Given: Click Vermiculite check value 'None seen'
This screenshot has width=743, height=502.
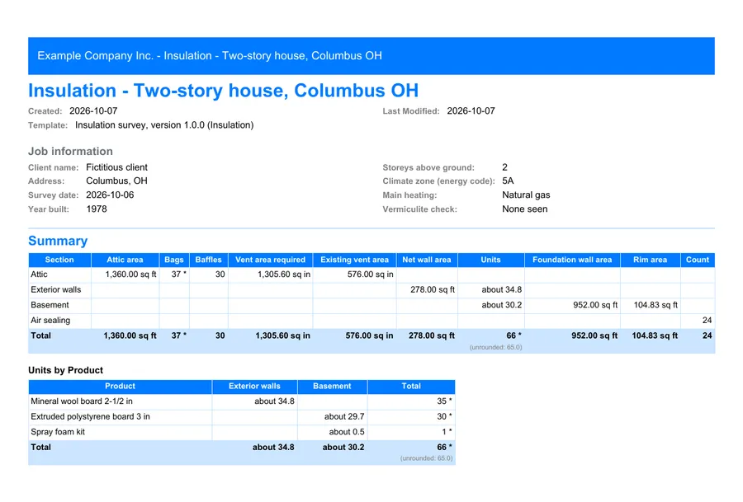Looking at the screenshot, I should [524, 209].
